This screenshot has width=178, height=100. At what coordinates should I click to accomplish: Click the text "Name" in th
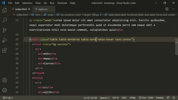click(47, 59)
